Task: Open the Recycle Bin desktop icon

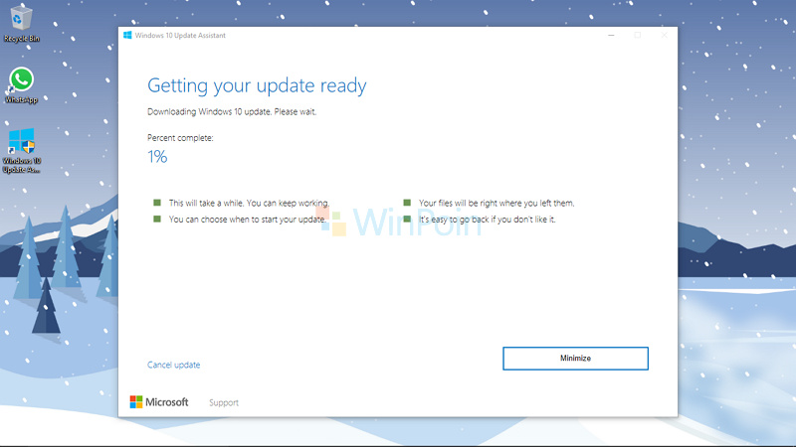Action: pyautogui.click(x=21, y=23)
